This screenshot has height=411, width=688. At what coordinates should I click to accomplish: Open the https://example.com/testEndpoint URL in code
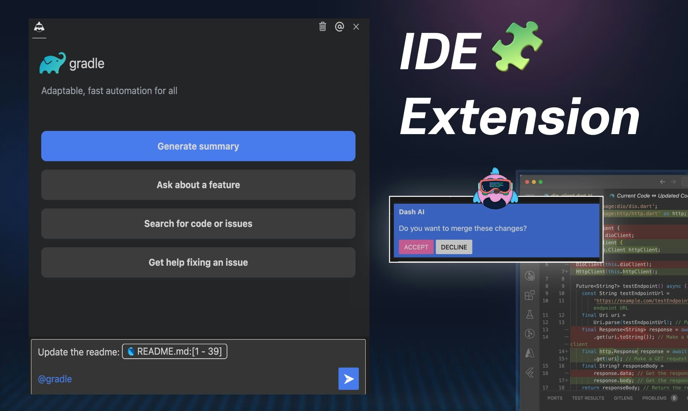pos(642,301)
